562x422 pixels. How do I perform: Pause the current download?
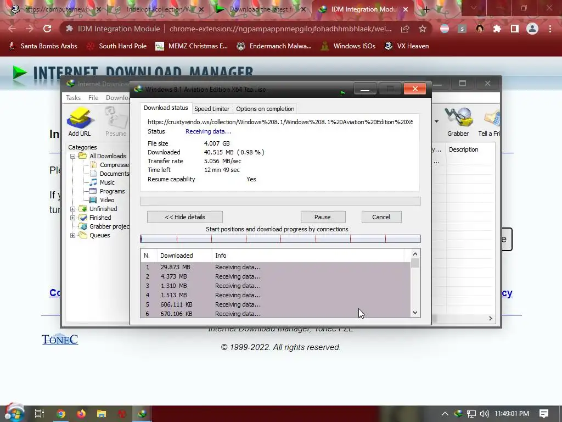323,217
